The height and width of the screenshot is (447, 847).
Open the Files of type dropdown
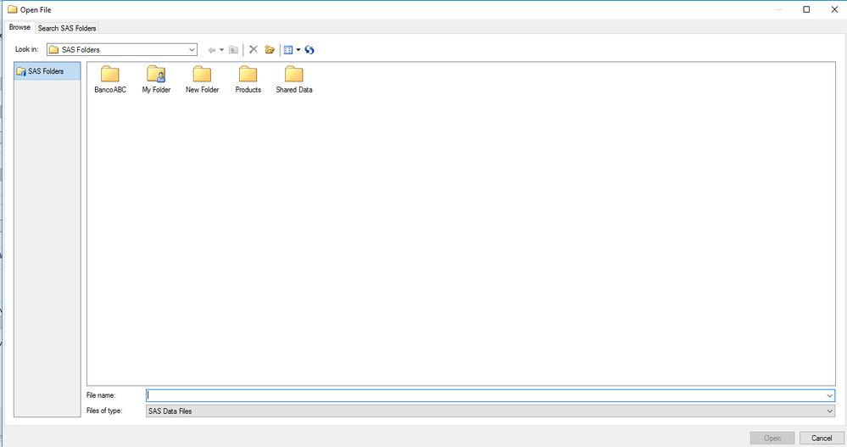pos(491,411)
